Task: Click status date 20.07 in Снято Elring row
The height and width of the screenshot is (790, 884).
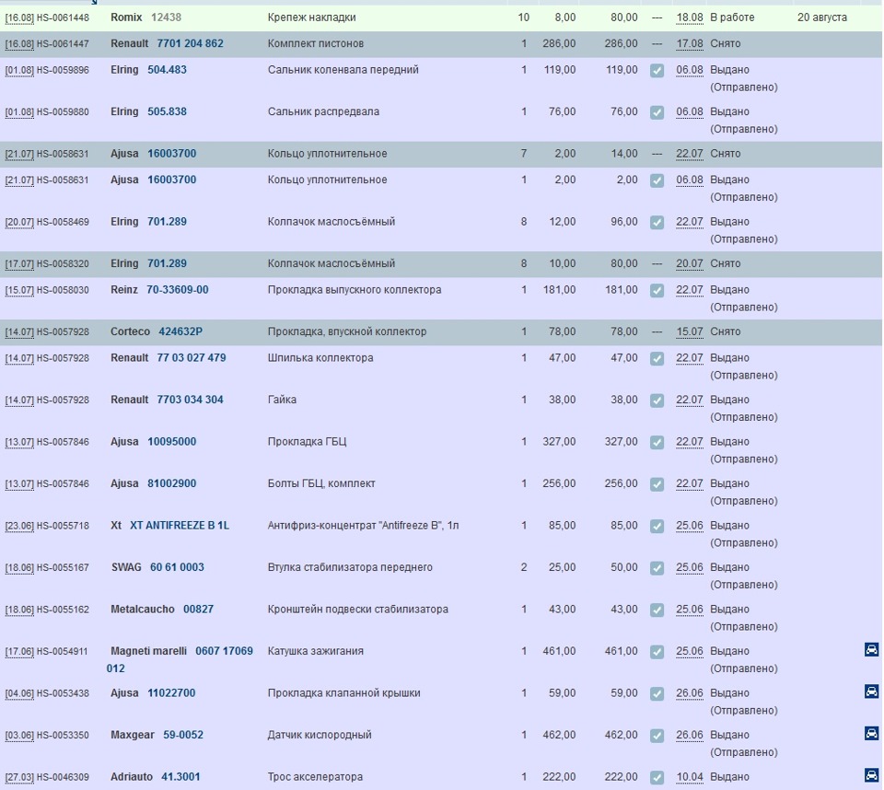Action: pyautogui.click(x=690, y=263)
